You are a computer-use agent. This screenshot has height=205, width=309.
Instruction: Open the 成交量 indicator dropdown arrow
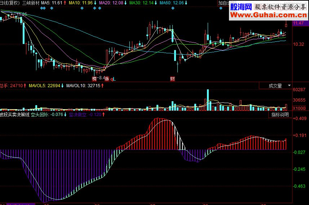[289, 85]
